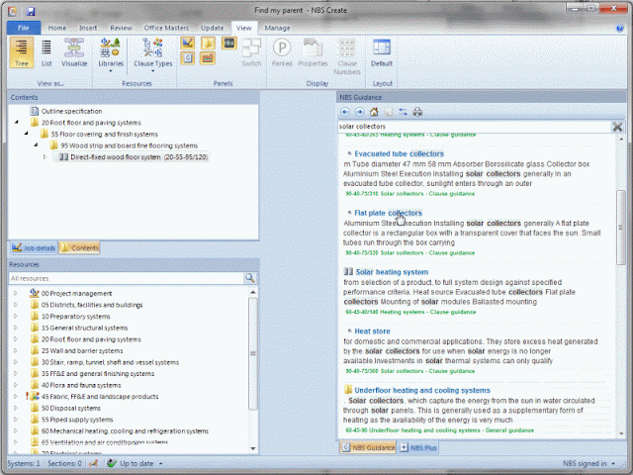
Task: Click the Underfloor heating folder icon in results
Action: 348,390
